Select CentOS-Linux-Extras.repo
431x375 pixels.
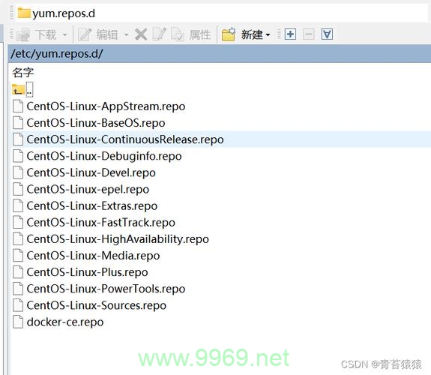pyautogui.click(x=91, y=205)
